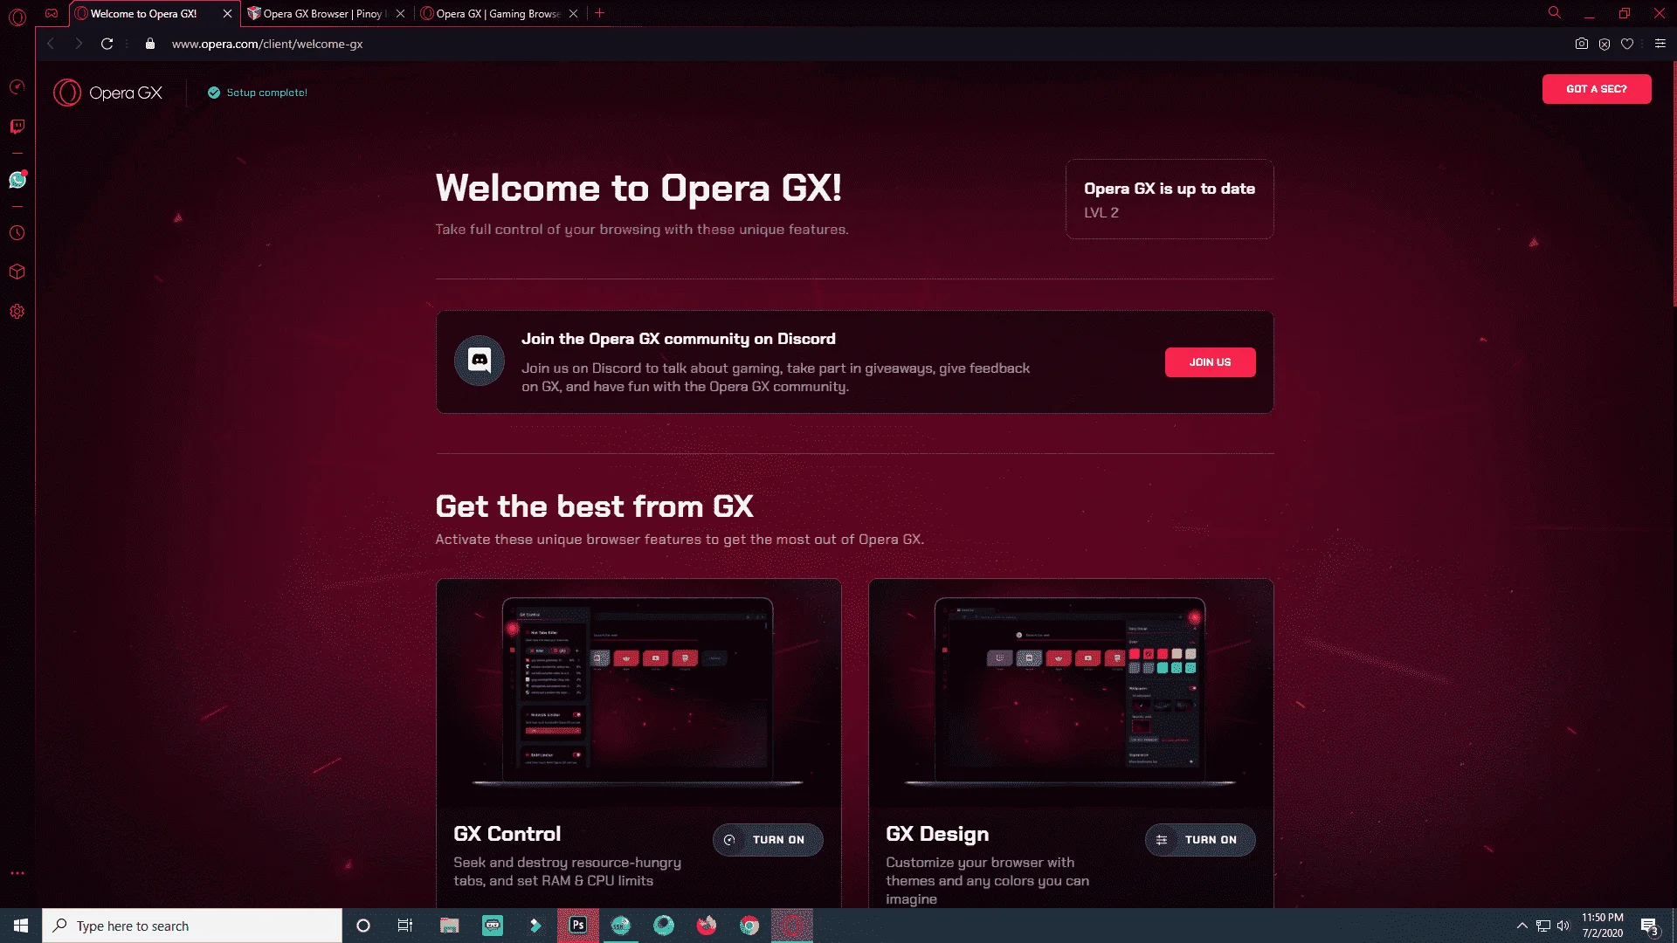The height and width of the screenshot is (943, 1677).
Task: Open the Windows Start menu
Action: coord(21,926)
